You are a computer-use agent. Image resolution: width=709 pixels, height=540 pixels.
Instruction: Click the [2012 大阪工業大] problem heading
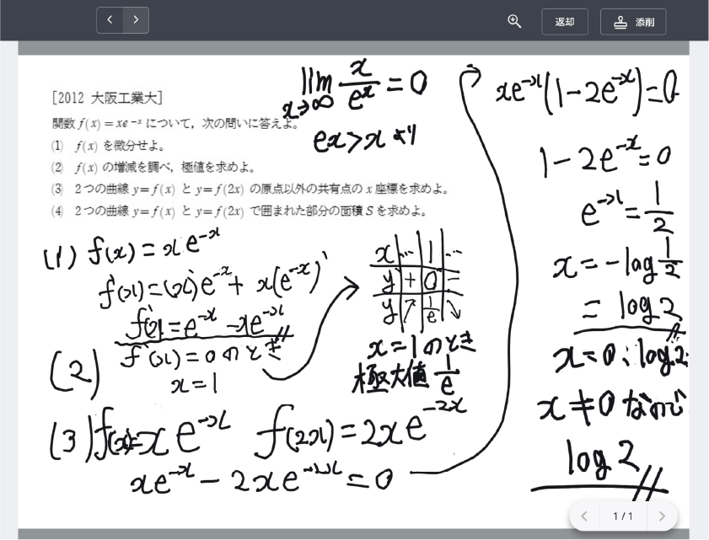[107, 98]
